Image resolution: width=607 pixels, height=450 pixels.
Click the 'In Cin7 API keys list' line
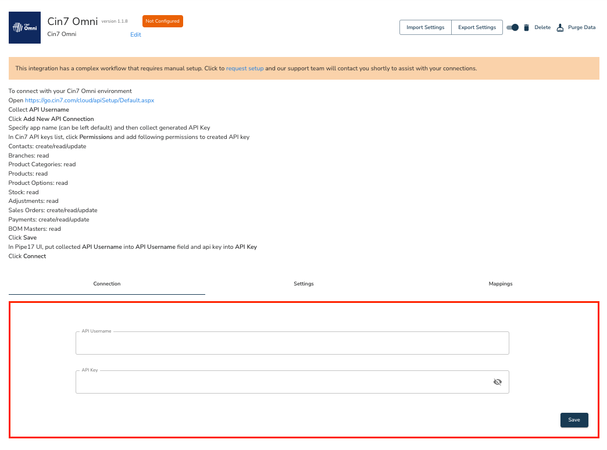click(129, 137)
